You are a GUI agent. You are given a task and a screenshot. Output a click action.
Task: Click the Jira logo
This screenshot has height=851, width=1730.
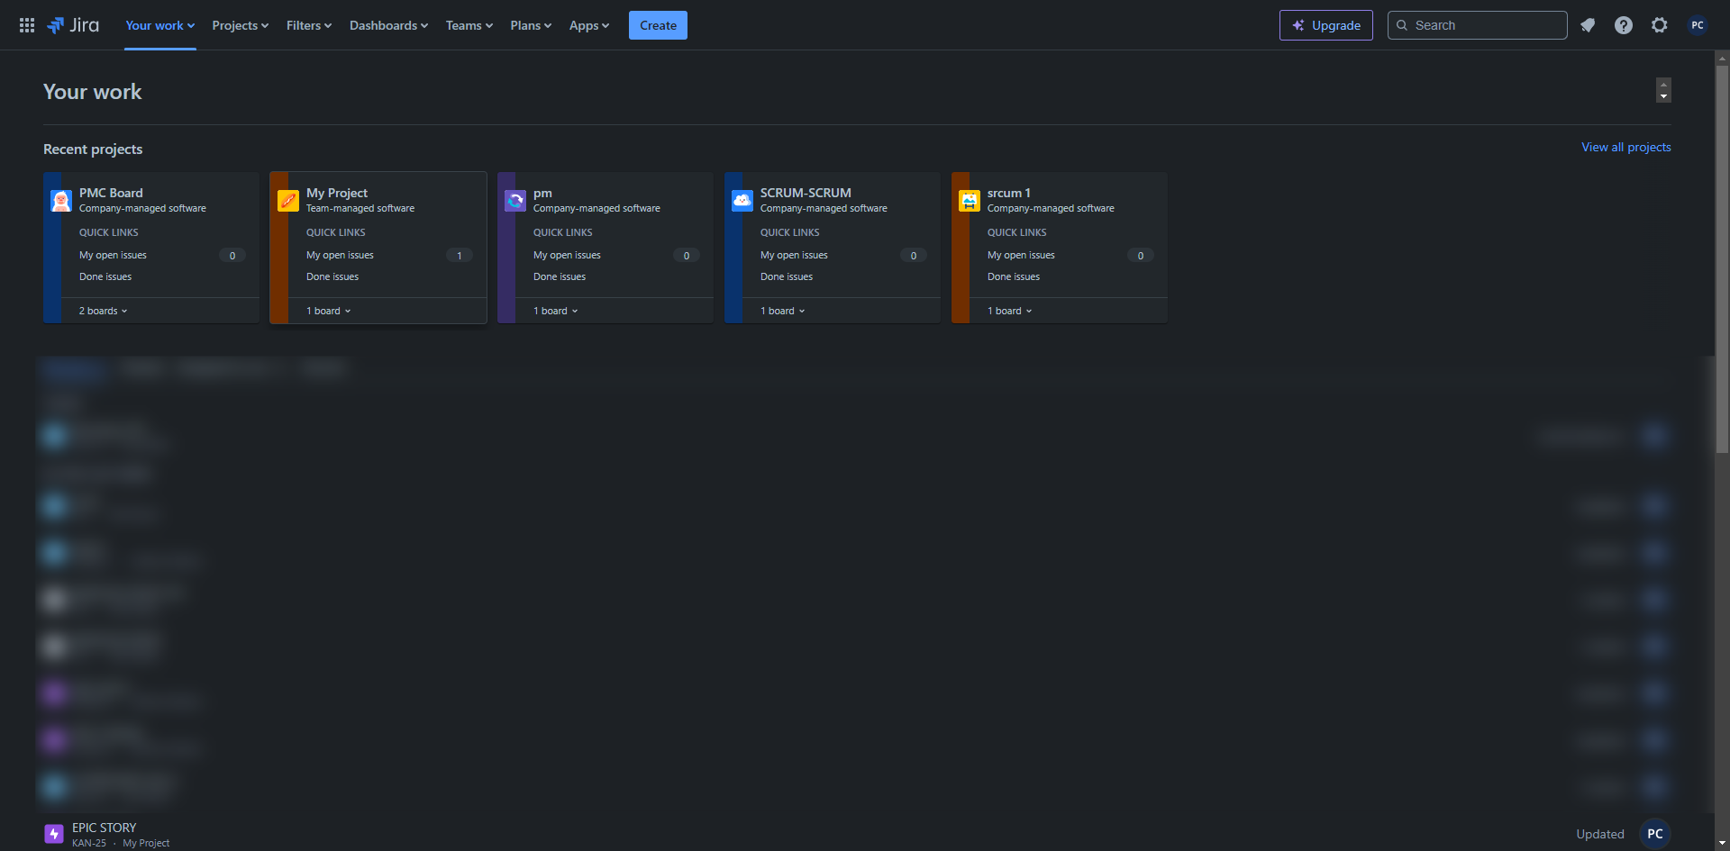73,25
